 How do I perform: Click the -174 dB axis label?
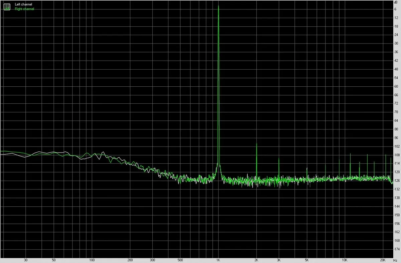pos(397,249)
